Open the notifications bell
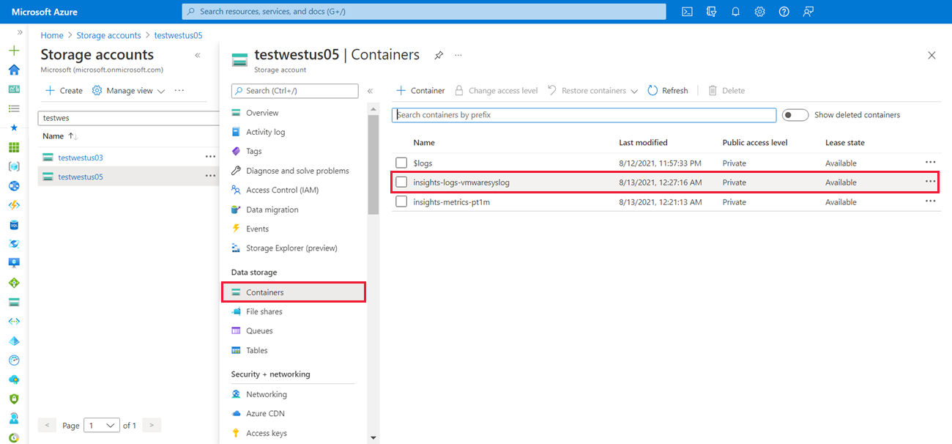 point(736,12)
